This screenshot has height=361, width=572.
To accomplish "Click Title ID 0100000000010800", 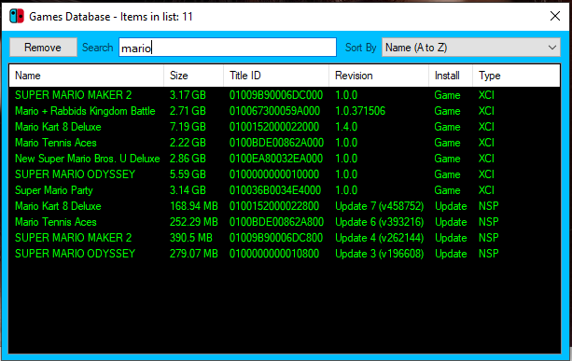I will tap(274, 254).
